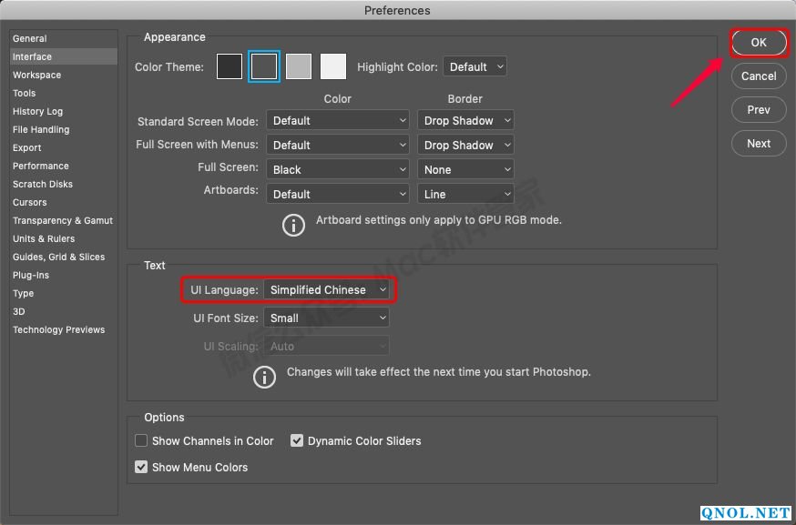Enable Show Channels in Color checkbox
This screenshot has height=525, width=796.
pos(141,440)
